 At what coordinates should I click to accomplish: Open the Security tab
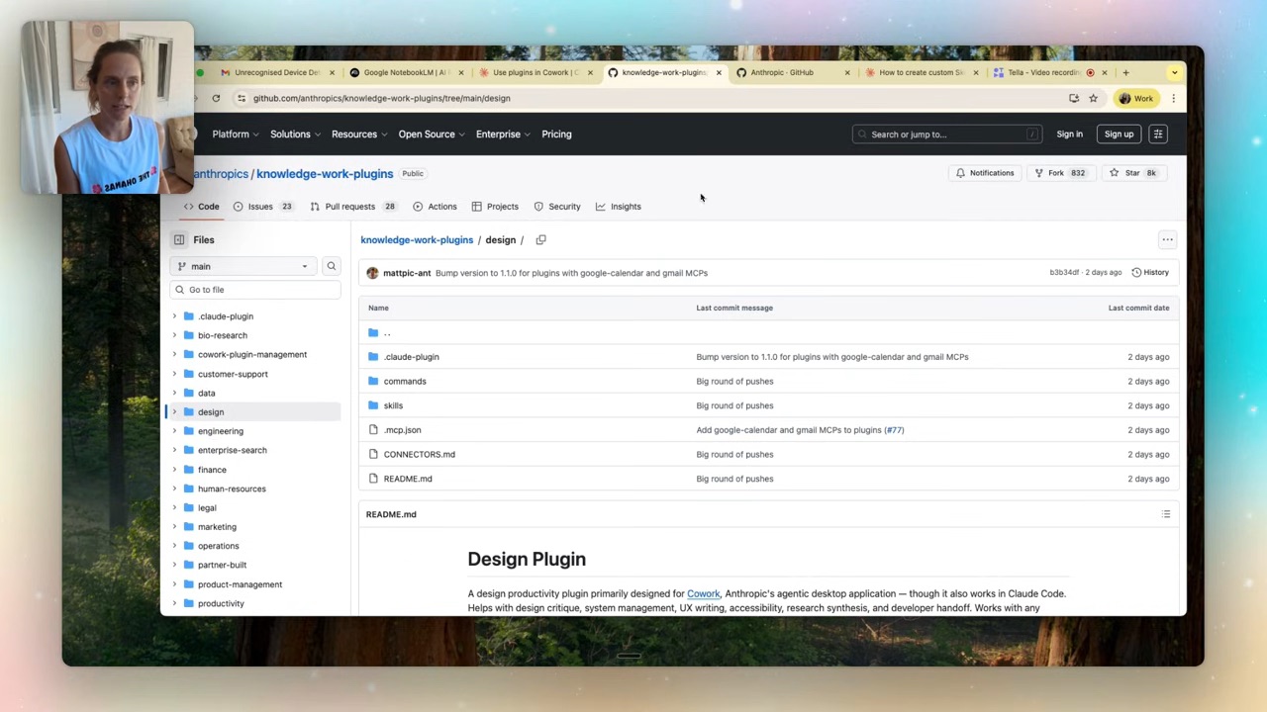tap(557, 207)
